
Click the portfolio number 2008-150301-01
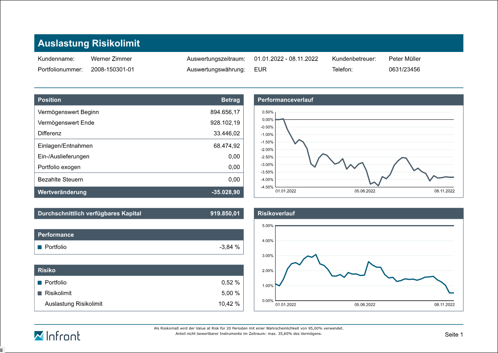pyautogui.click(x=112, y=70)
